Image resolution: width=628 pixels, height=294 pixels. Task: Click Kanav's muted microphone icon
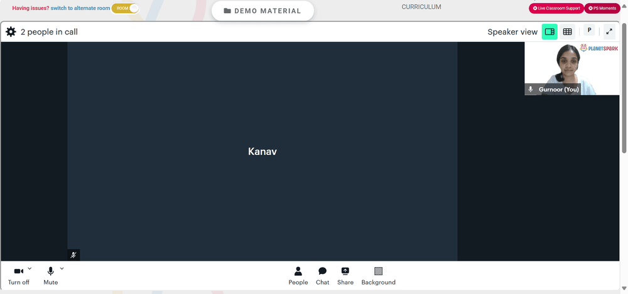73,255
